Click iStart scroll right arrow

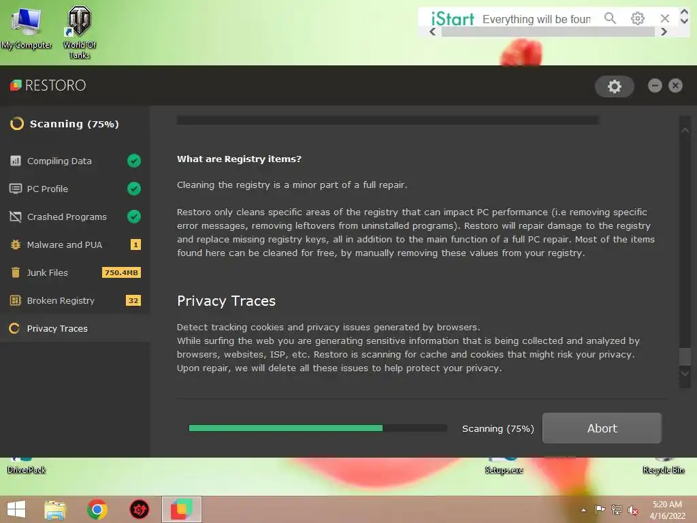[664, 31]
